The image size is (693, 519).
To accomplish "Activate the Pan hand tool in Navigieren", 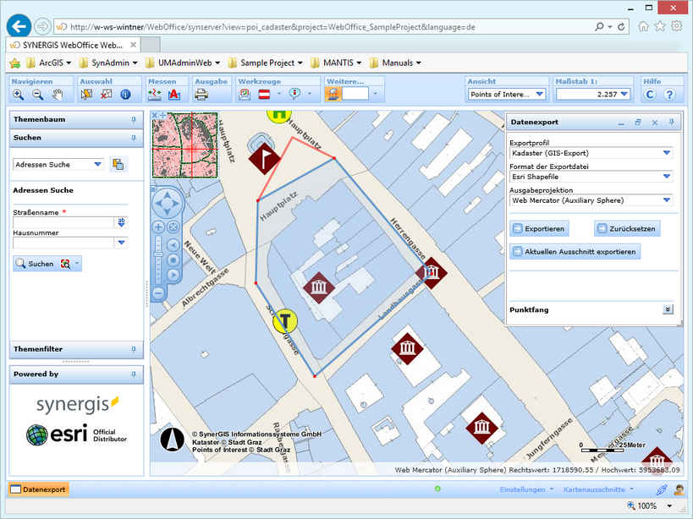I will point(59,94).
